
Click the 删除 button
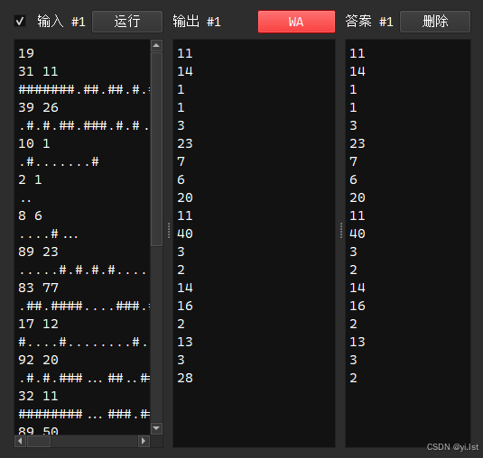tap(435, 22)
